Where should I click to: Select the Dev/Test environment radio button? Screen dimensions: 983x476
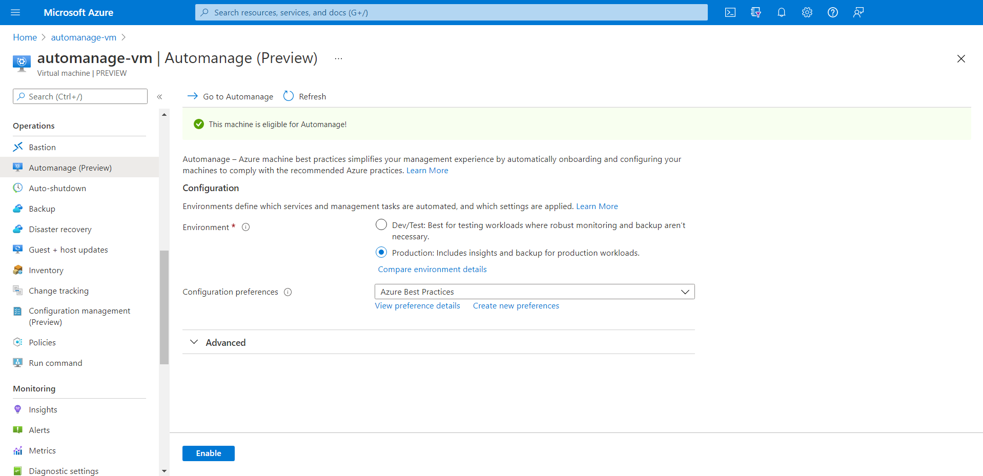pos(381,225)
